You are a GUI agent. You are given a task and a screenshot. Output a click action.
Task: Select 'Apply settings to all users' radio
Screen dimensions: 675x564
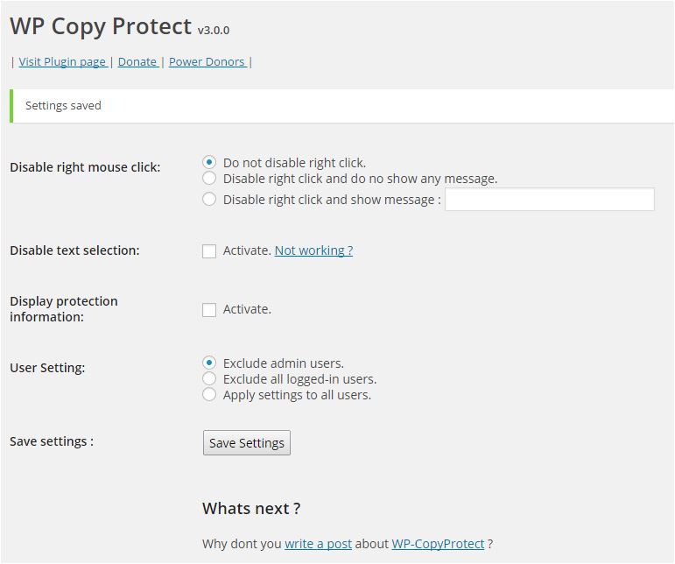[x=209, y=395]
